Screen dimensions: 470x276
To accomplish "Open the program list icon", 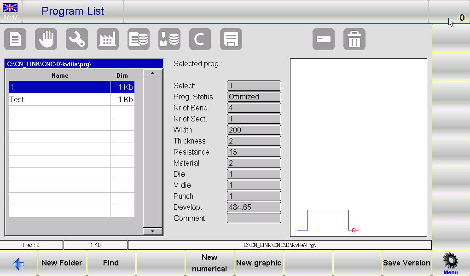I will click(15, 39).
